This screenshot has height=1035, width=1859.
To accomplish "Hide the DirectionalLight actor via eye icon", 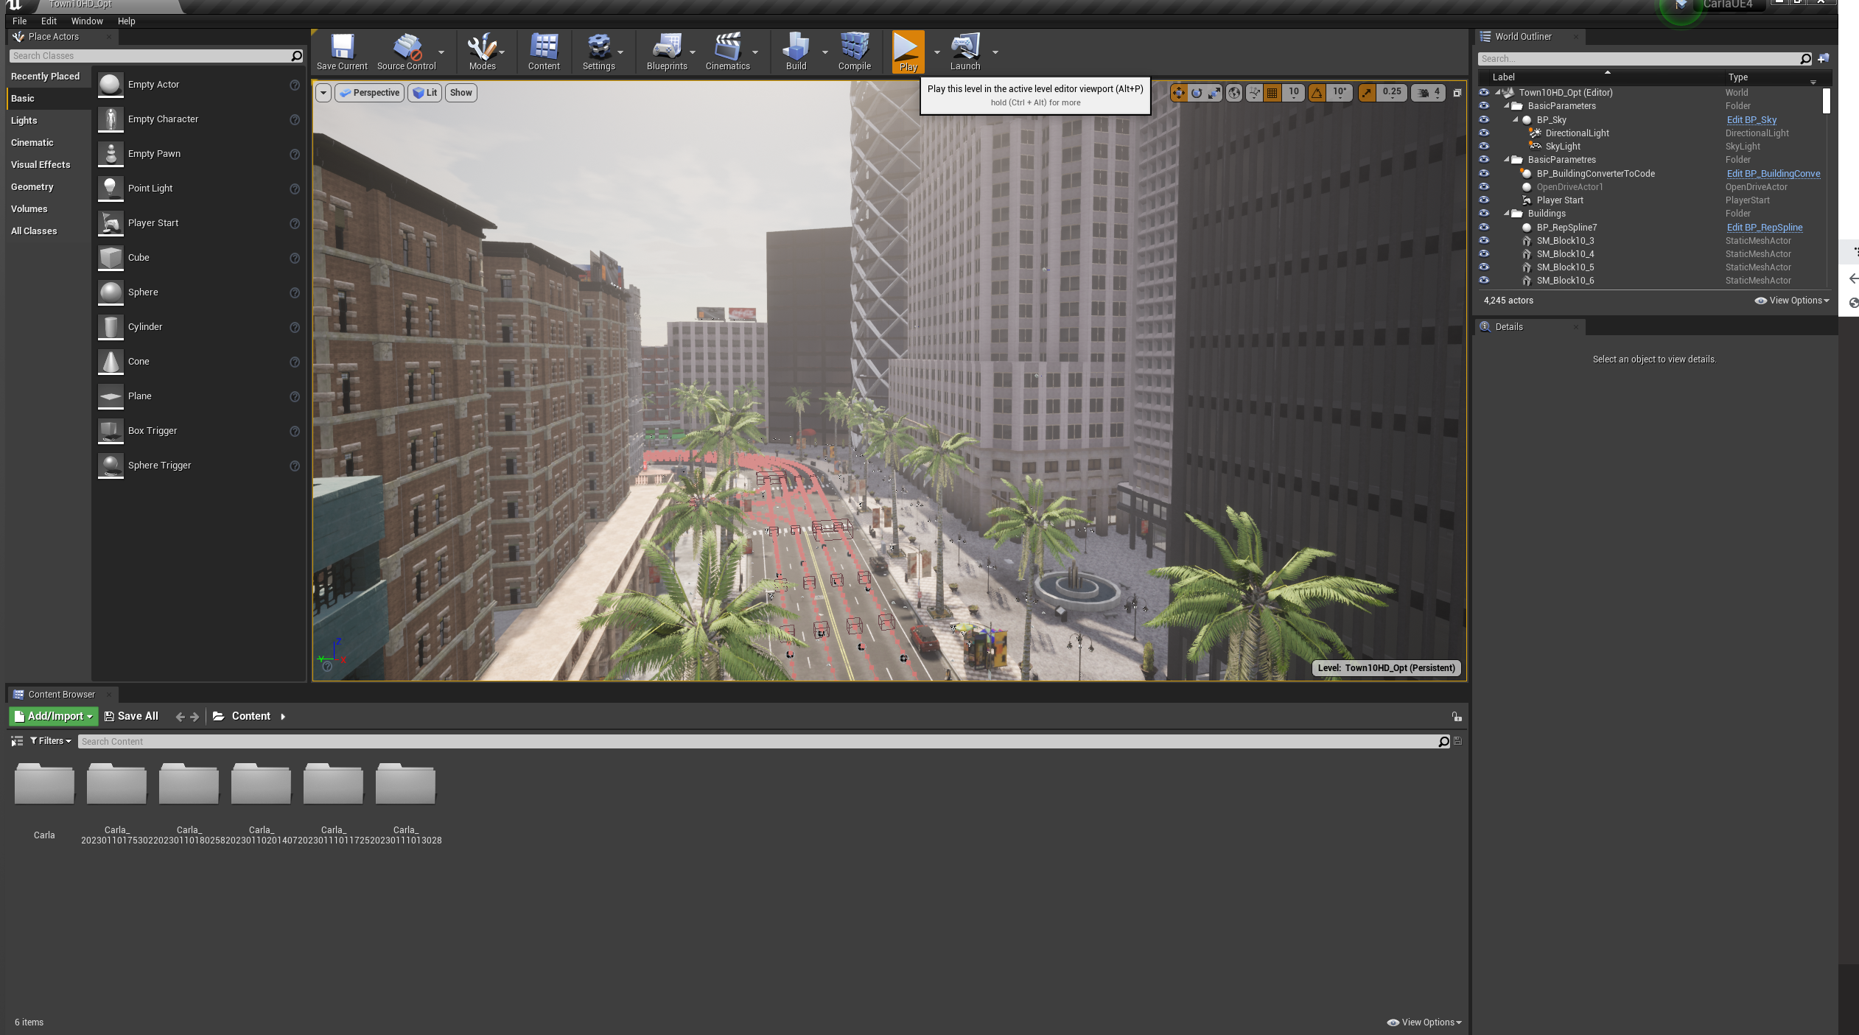I will click(x=1484, y=133).
